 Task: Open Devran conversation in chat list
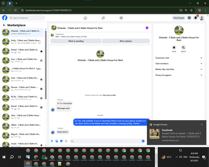(x=22, y=89)
